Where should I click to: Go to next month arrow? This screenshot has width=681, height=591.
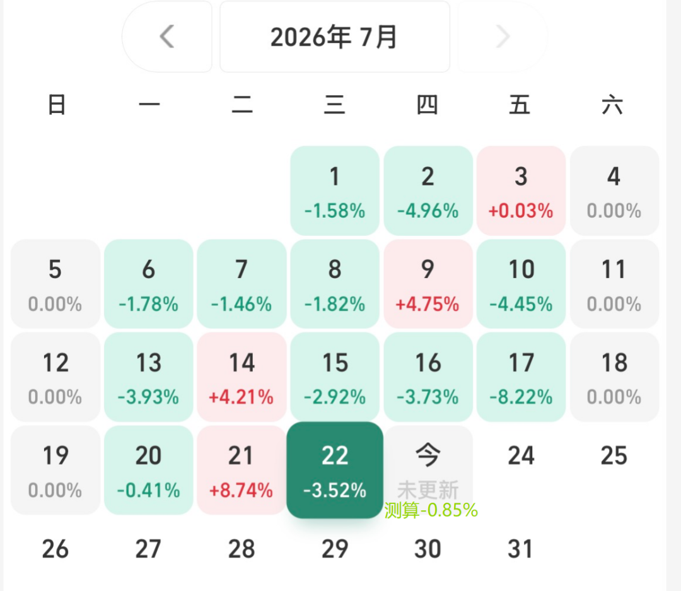pos(502,37)
